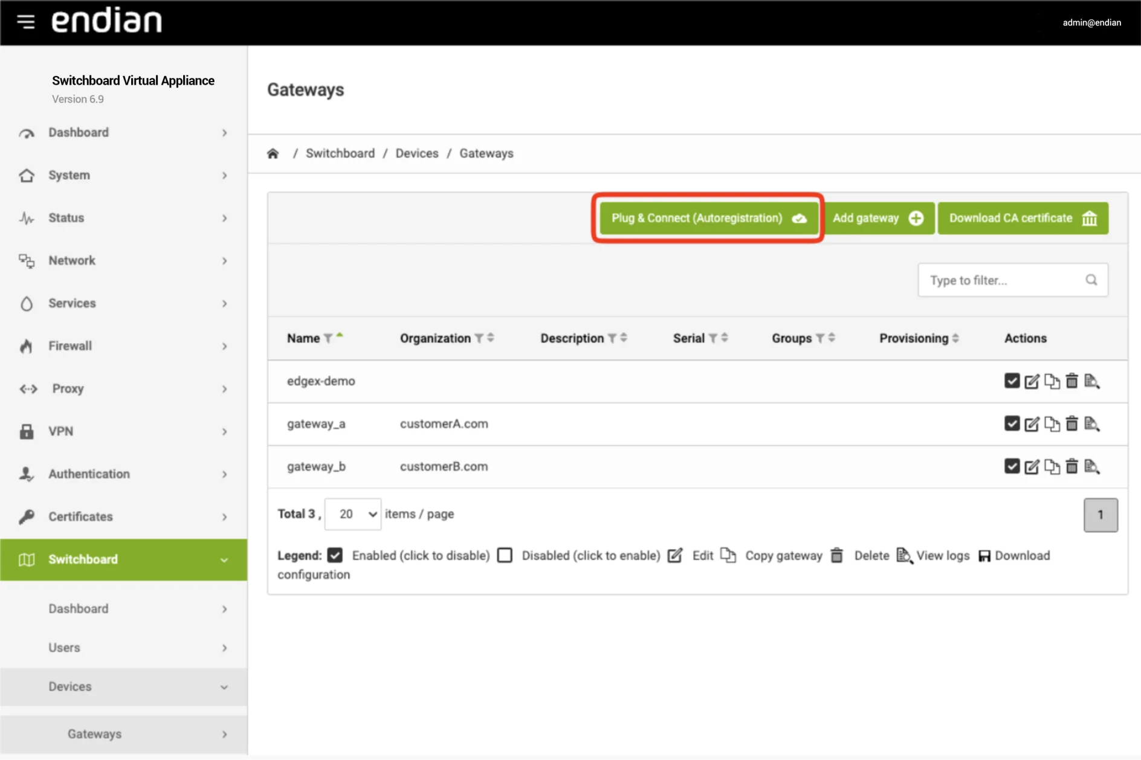Delete the gateway_b entry
This screenshot has width=1141, height=760.
(1072, 466)
